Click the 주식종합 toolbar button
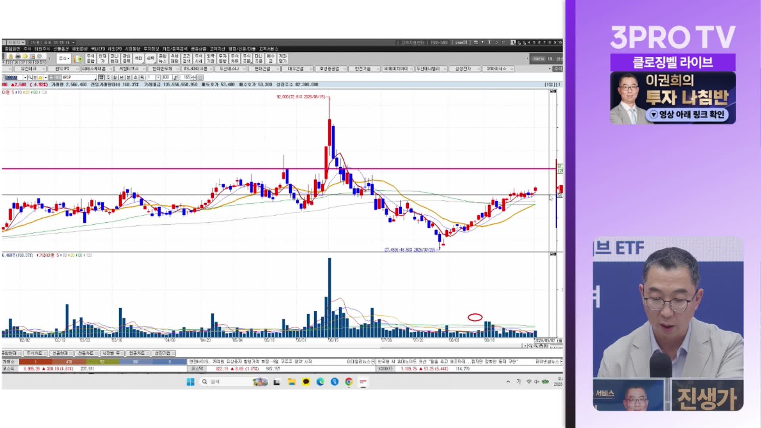The image size is (761, 428). [90, 59]
